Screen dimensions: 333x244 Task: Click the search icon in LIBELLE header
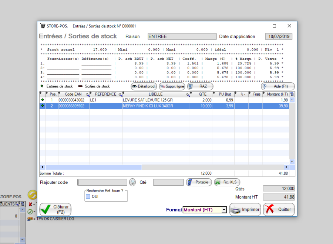[188, 95]
